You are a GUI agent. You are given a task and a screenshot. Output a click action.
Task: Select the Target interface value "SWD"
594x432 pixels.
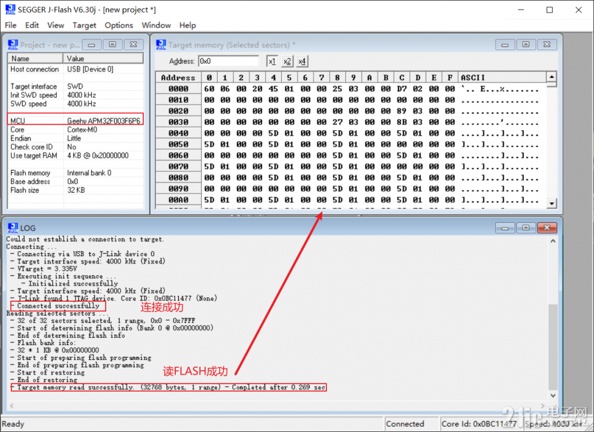coord(75,86)
